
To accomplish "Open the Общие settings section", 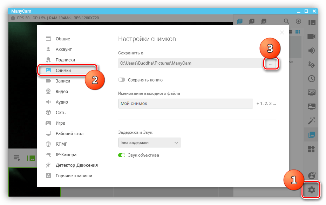I will (63, 39).
